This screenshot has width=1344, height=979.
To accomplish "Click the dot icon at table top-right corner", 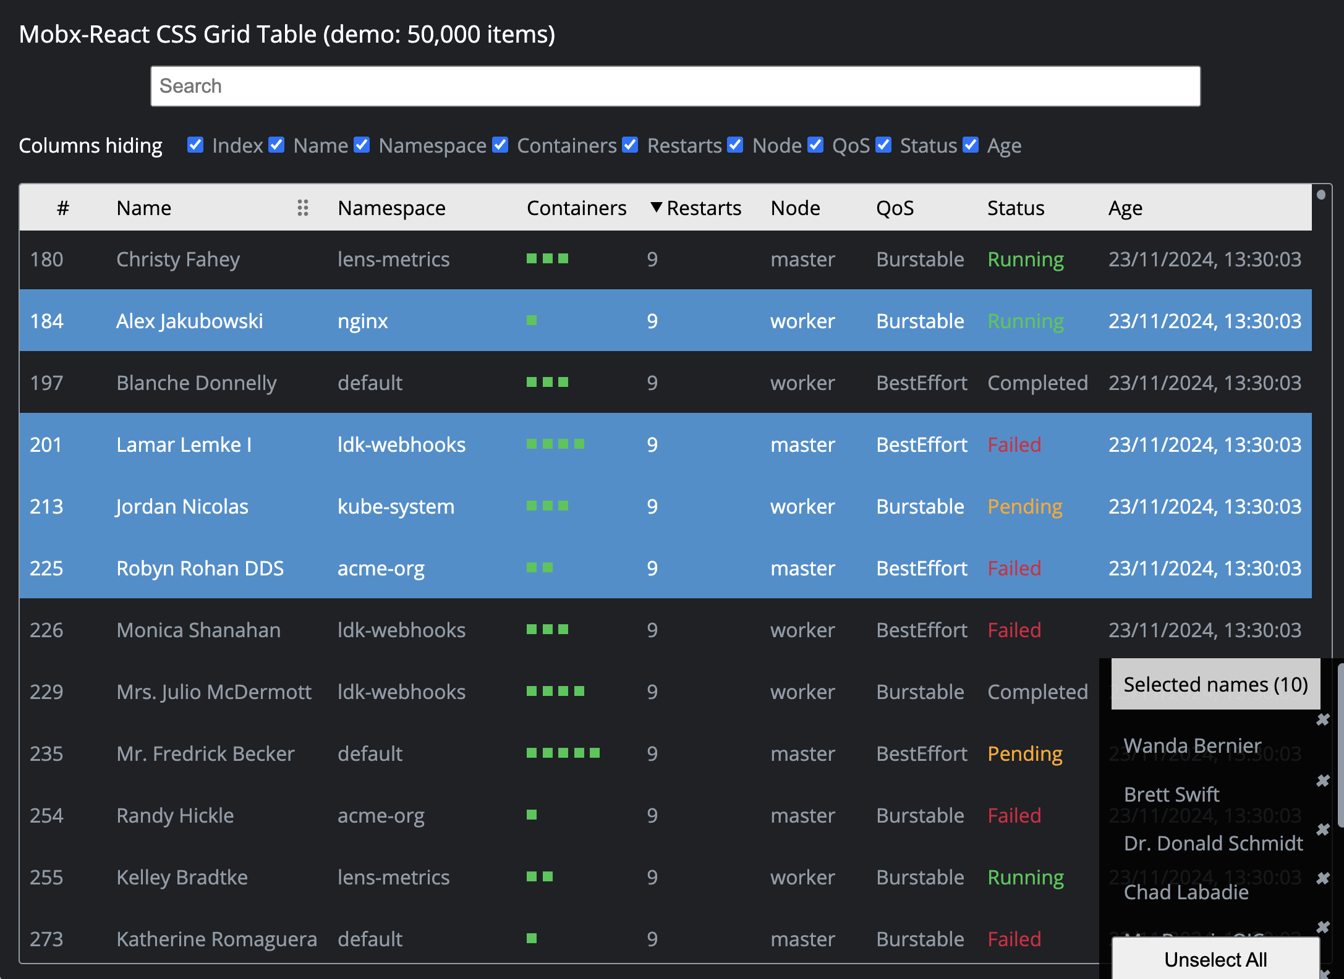I will click(x=1321, y=195).
